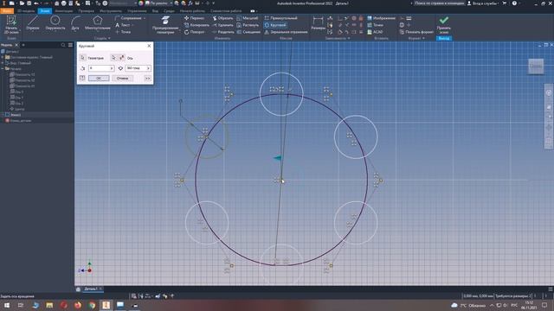Open Windows Start menu
The width and height of the screenshot is (554, 311).
click(x=7, y=305)
